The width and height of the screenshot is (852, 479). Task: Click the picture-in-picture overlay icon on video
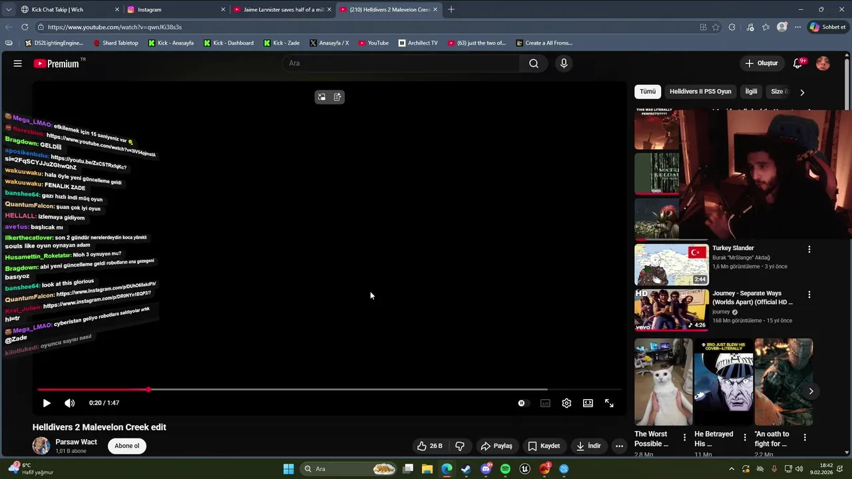point(321,97)
